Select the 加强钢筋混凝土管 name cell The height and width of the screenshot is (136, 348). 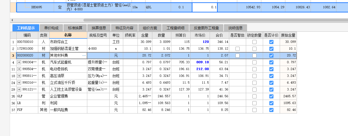coord(68,49)
